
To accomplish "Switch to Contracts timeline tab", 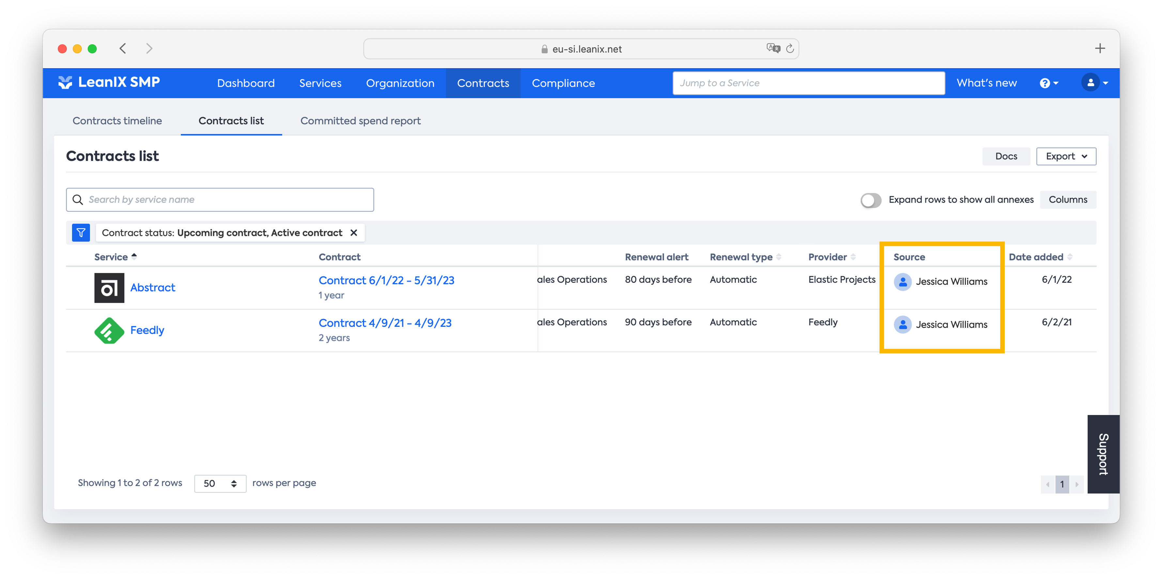I will pos(117,121).
